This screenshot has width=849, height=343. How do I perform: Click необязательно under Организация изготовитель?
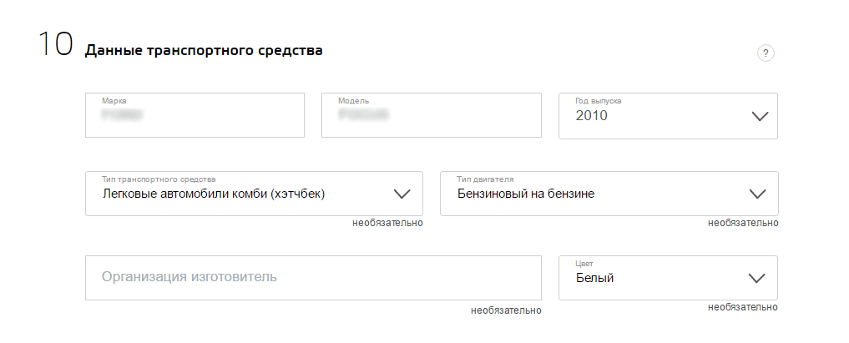tap(506, 310)
